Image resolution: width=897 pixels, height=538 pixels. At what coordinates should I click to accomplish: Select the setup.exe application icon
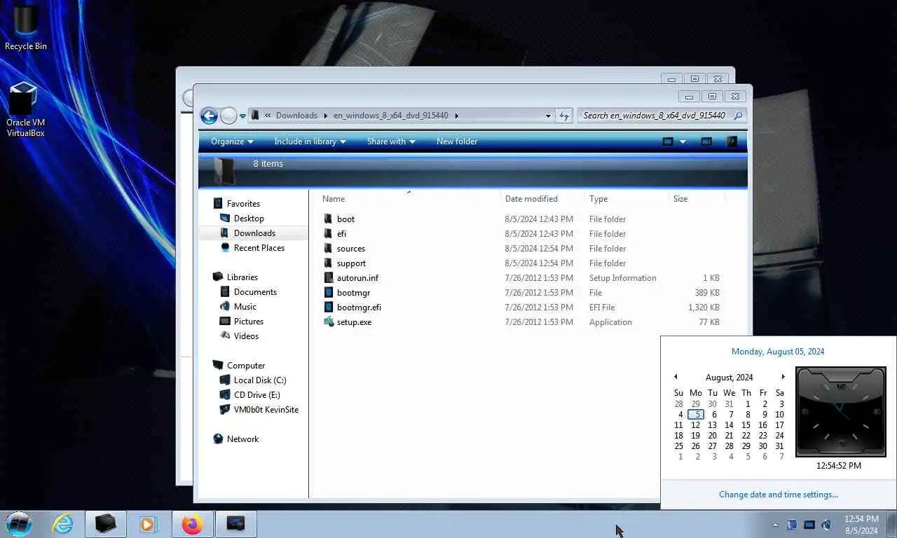329,322
